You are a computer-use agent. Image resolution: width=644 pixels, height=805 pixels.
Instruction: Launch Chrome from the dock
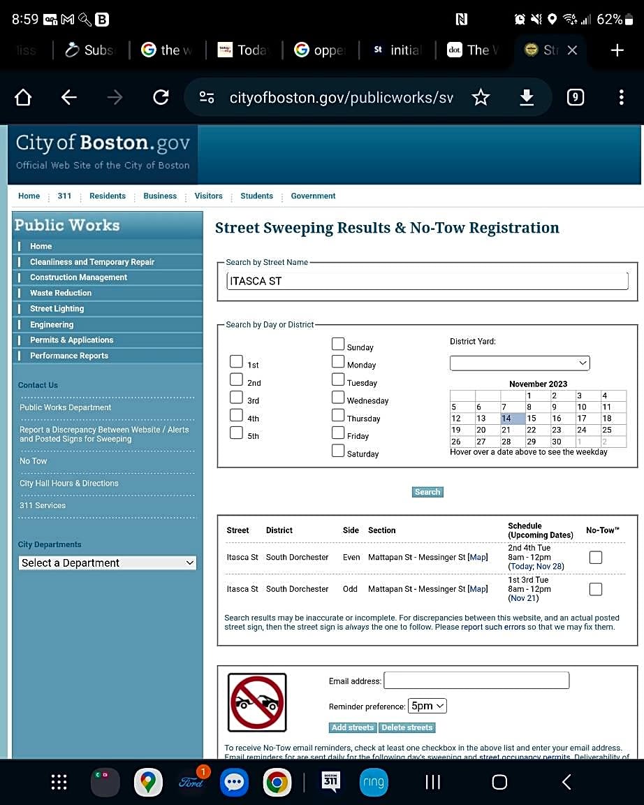pyautogui.click(x=277, y=783)
